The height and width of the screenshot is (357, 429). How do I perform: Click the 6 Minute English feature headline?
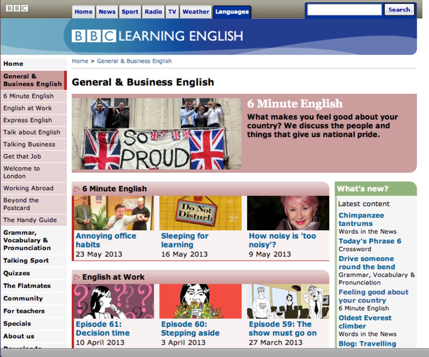click(295, 104)
